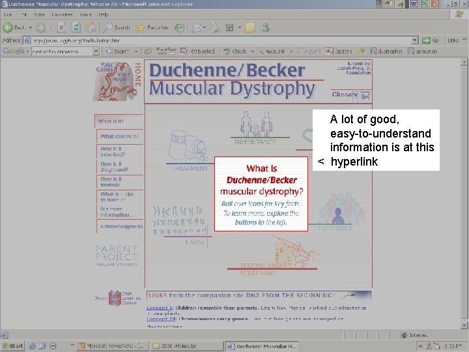The width and height of the screenshot is (469, 352).
Task: Click the AutoLink wand button
Action: click(272, 51)
